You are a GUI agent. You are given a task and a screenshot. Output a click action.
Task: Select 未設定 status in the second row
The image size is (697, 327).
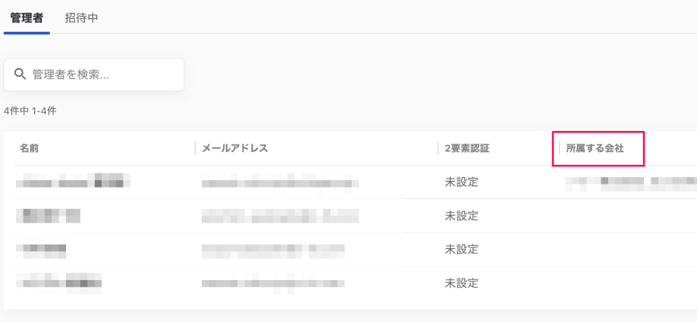(x=461, y=216)
